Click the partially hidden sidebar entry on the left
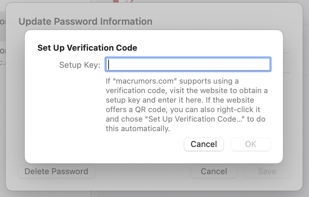The height and width of the screenshot is (197, 309). click(x=3, y=51)
